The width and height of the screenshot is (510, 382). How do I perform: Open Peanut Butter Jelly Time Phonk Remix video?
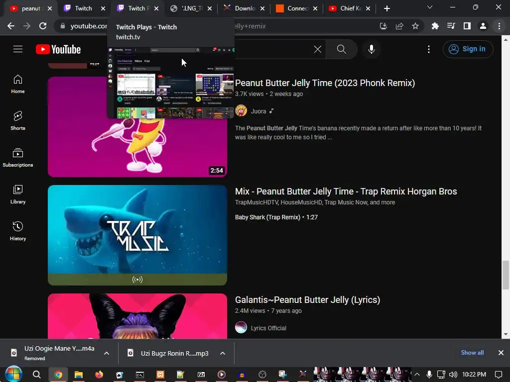pos(325,83)
